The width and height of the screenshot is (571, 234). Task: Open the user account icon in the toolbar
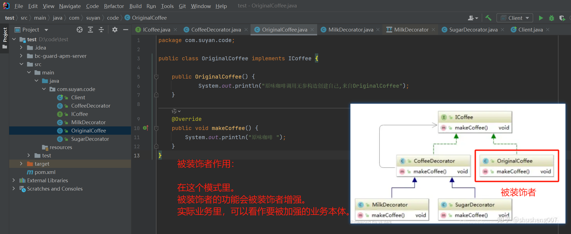coord(473,18)
